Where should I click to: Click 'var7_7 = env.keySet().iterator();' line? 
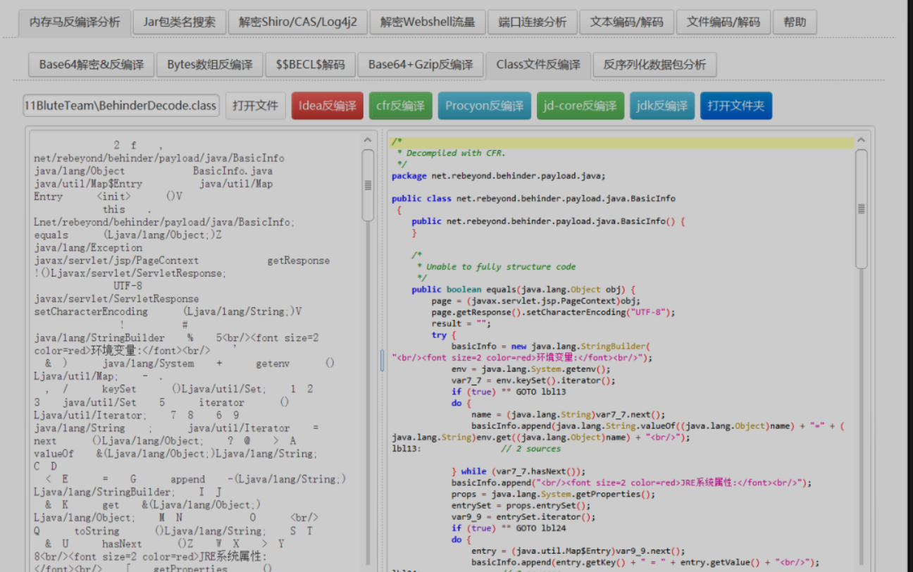click(x=533, y=380)
